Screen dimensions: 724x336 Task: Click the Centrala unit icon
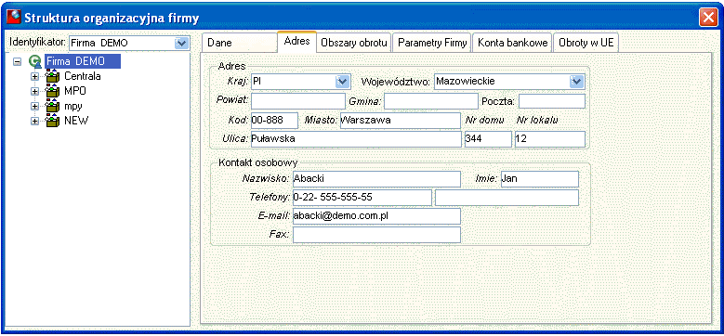click(x=53, y=76)
